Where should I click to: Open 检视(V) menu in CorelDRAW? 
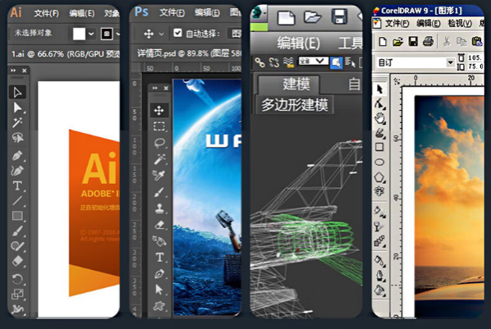pyautogui.click(x=460, y=24)
